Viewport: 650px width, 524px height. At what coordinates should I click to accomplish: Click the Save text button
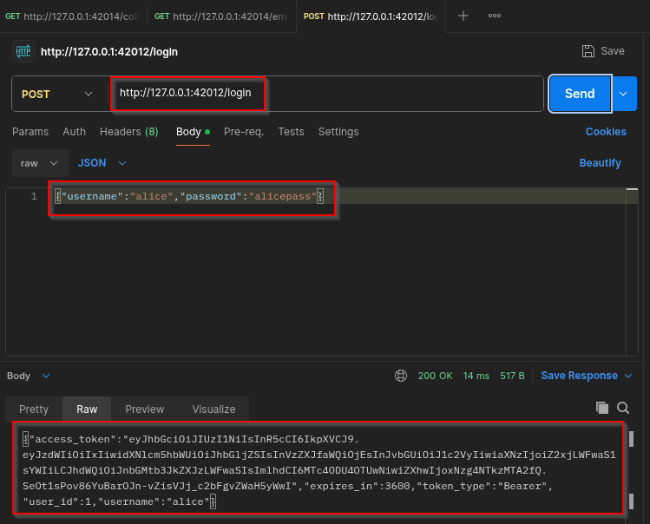click(613, 51)
